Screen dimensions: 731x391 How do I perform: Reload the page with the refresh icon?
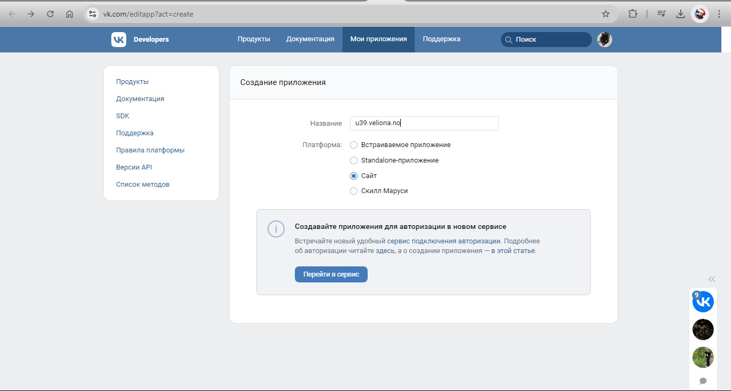[x=50, y=14]
